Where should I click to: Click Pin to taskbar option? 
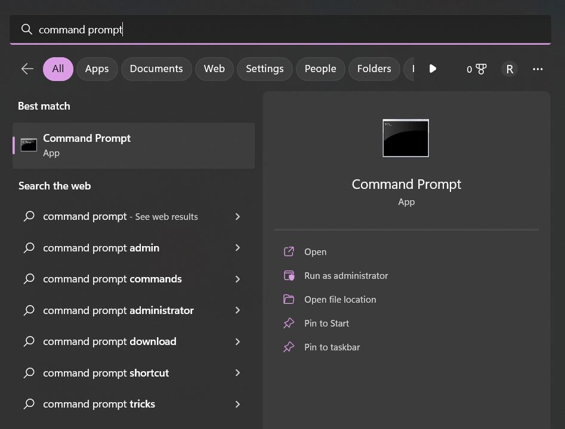[332, 347]
